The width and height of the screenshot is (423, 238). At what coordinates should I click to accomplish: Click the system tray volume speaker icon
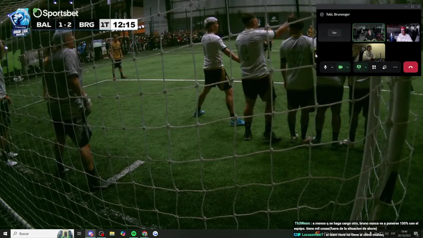click(387, 234)
